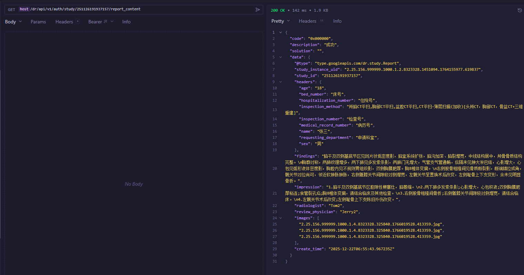
Task: Fold the "images" array at line 24
Action: click(x=280, y=218)
